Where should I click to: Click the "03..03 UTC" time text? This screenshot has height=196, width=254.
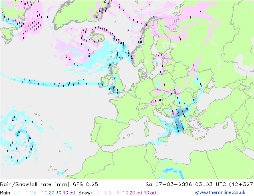(x=211, y=184)
